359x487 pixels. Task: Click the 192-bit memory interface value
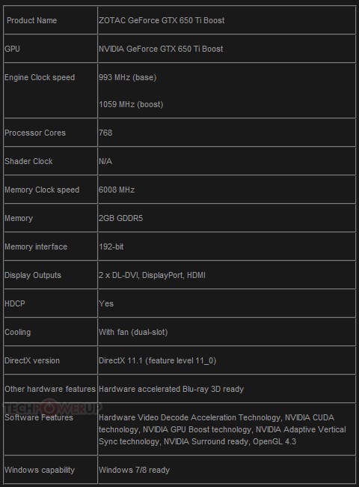[x=111, y=247]
